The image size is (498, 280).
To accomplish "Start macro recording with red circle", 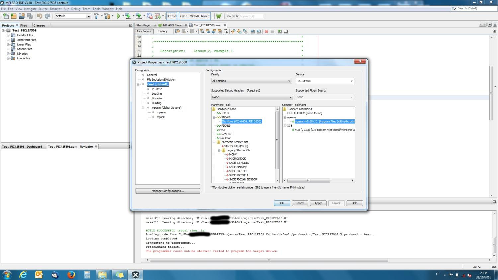I will click(x=266, y=31).
